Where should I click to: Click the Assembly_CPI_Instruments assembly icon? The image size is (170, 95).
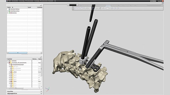[x=11, y=63]
